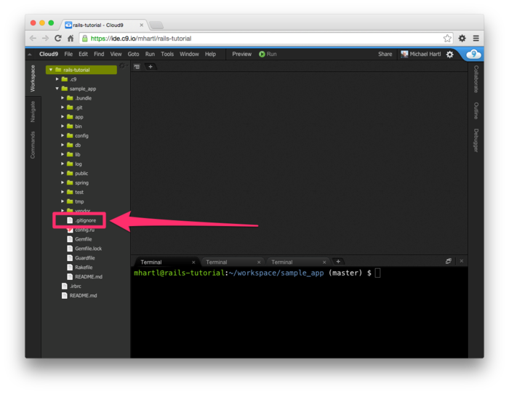Add new terminal tab with plus
509x394 pixels.
click(x=338, y=262)
